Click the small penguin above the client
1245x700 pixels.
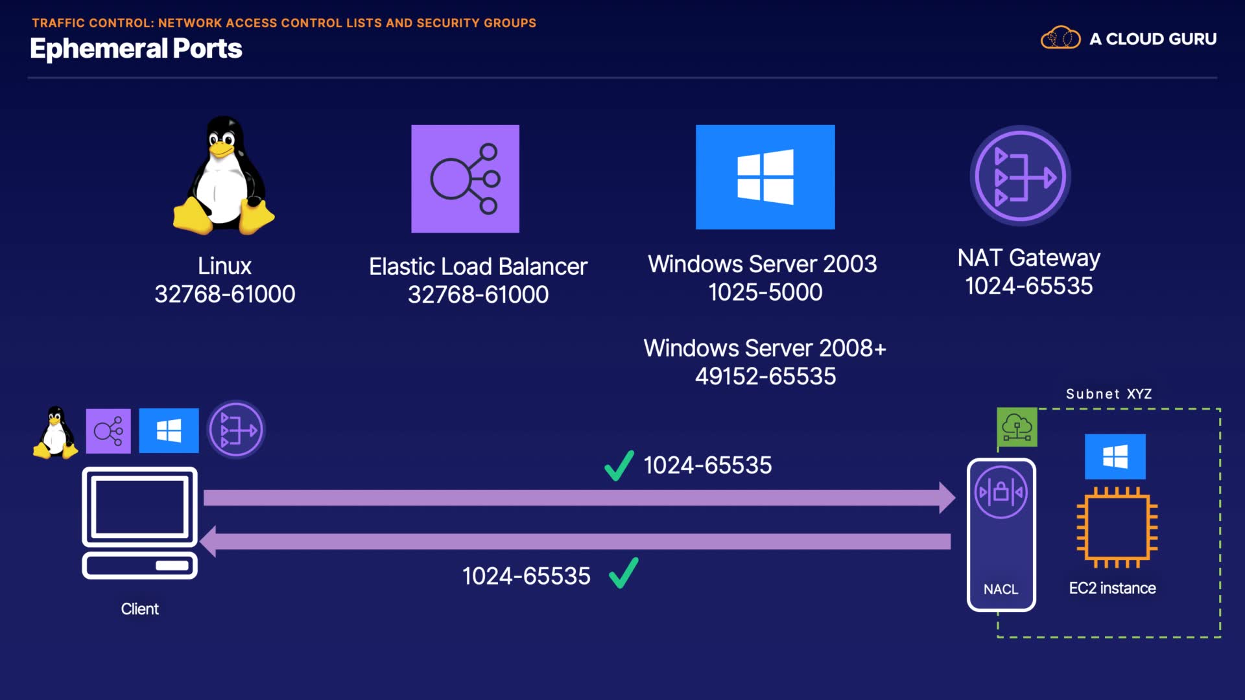[56, 432]
